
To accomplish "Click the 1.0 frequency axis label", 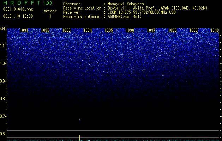I will coord(3,63).
